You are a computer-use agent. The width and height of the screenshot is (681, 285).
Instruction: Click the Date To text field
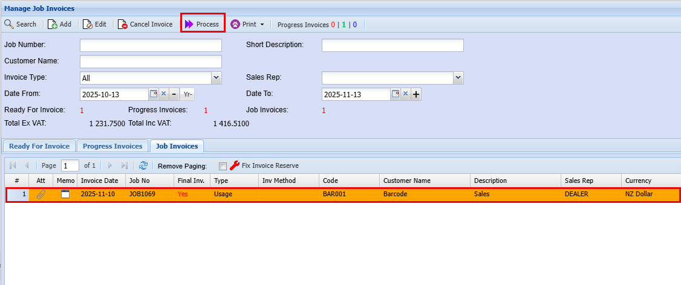click(x=357, y=94)
